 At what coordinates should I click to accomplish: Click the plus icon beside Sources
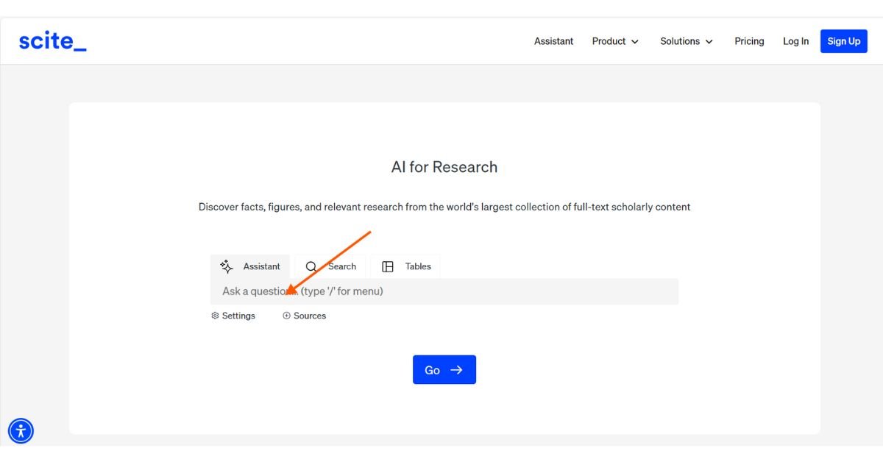pyautogui.click(x=286, y=316)
